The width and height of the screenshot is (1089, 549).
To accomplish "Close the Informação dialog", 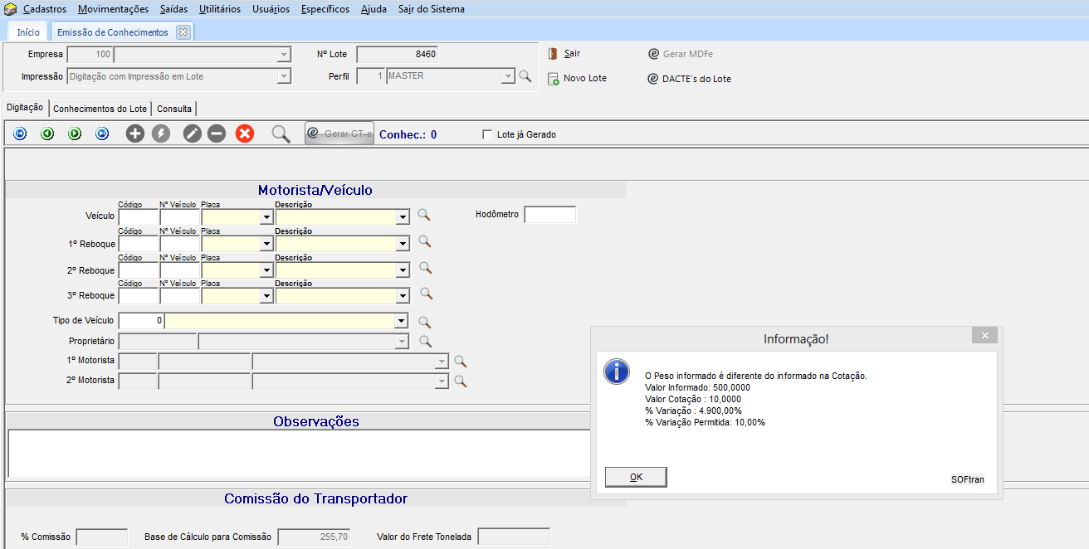I will (x=984, y=335).
